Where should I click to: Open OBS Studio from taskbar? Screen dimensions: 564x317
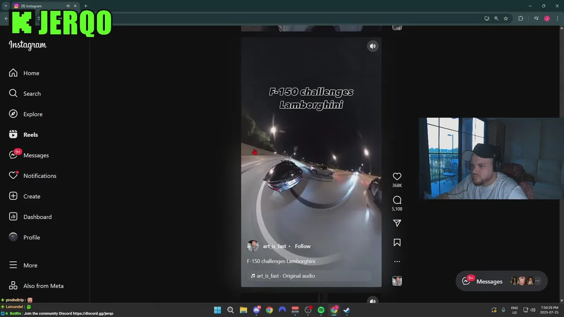point(308,310)
